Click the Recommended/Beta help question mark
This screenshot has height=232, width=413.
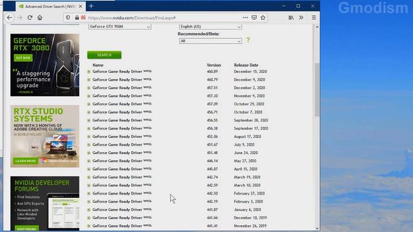pyautogui.click(x=248, y=40)
